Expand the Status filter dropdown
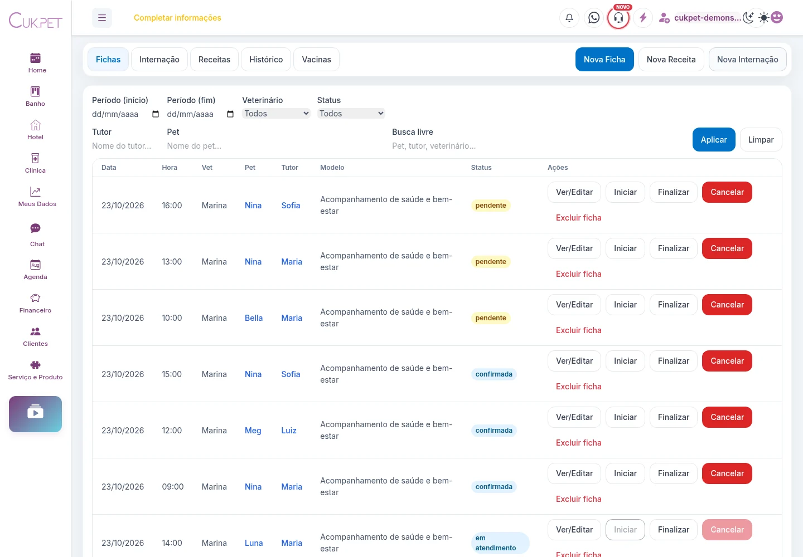The image size is (803, 557). (x=351, y=114)
